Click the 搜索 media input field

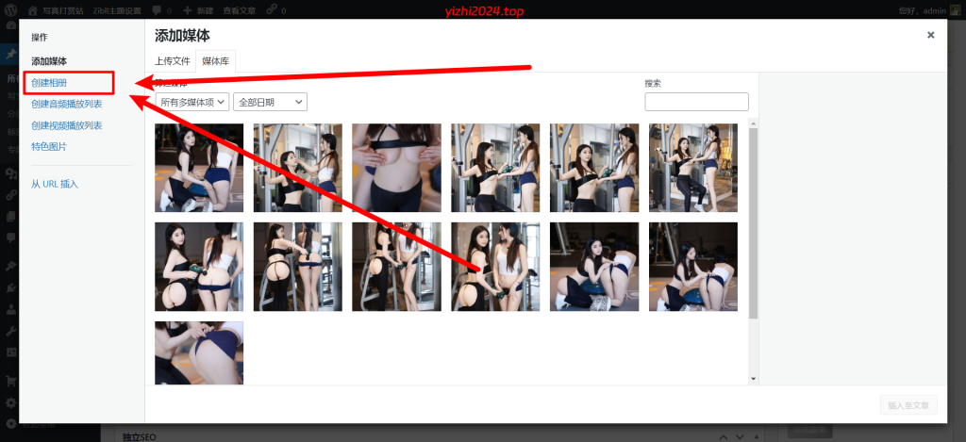pos(696,102)
